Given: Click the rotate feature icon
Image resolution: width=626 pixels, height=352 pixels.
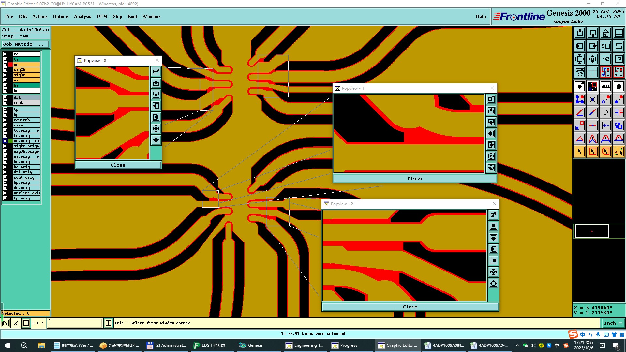Looking at the screenshot, I should [x=605, y=112].
